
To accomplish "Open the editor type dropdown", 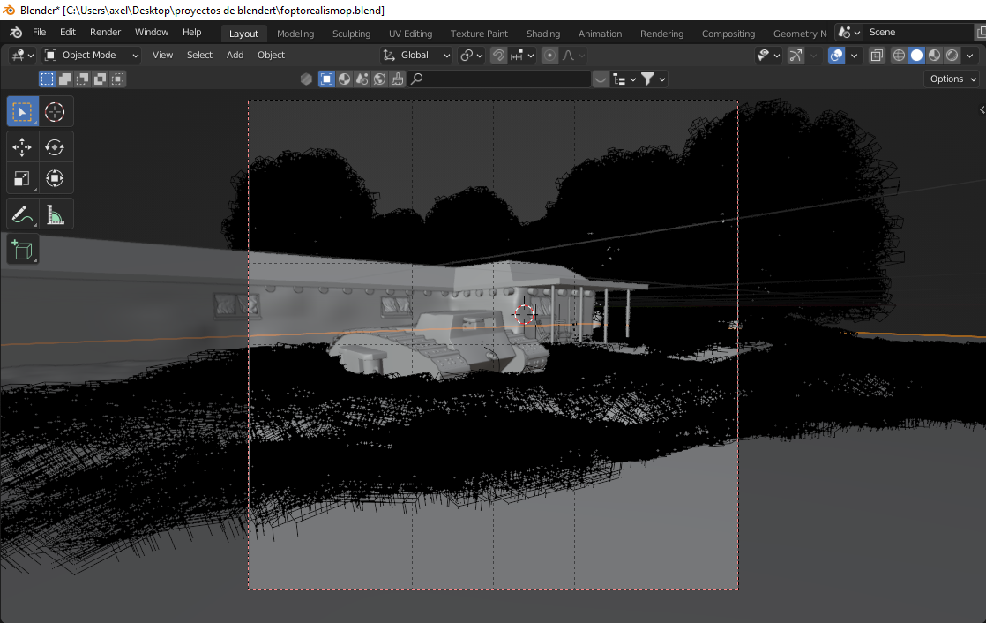I will pyautogui.click(x=22, y=56).
